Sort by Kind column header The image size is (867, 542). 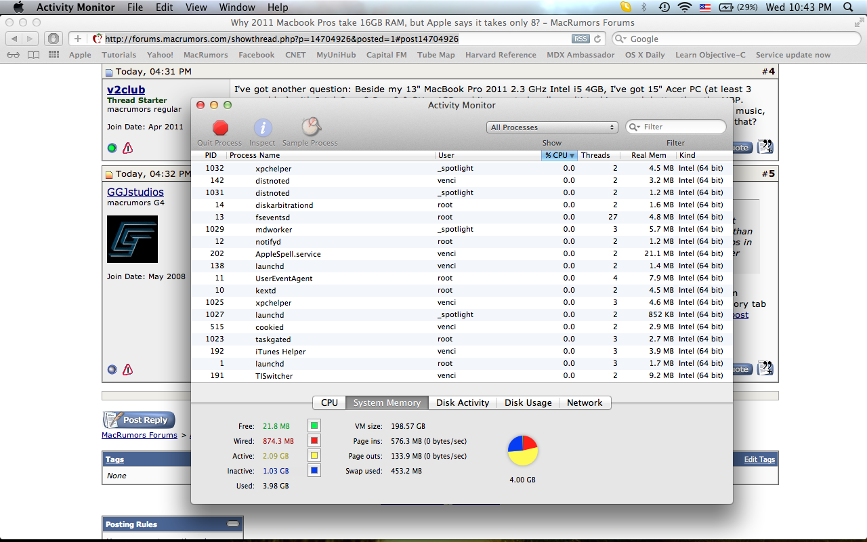coord(704,155)
